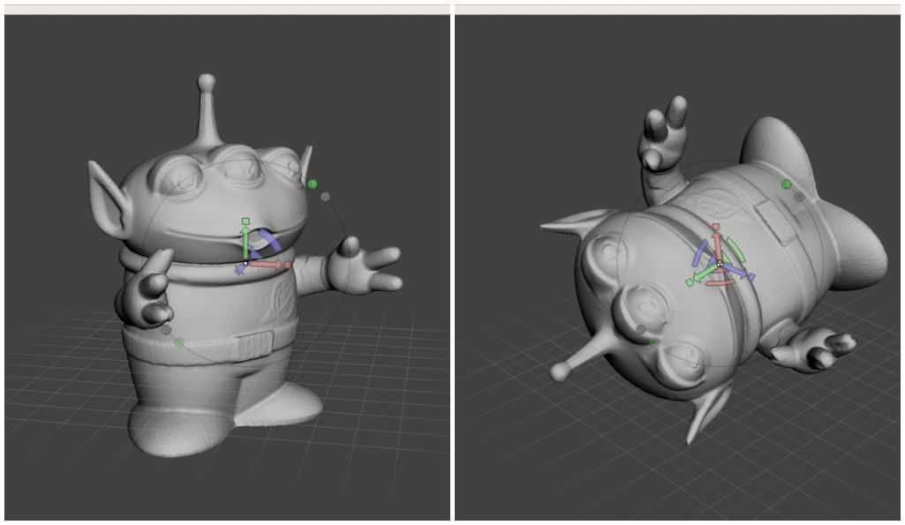Click blue square scale handle in right viewport
This screenshot has width=905, height=525.
click(751, 277)
